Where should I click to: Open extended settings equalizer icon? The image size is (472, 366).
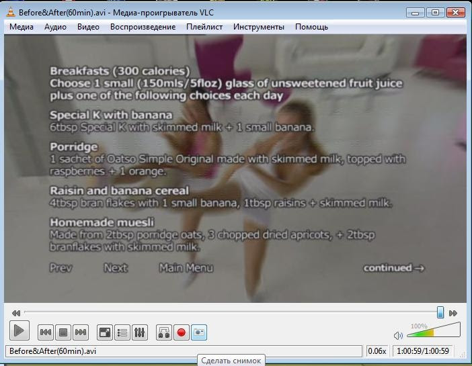(x=140, y=332)
